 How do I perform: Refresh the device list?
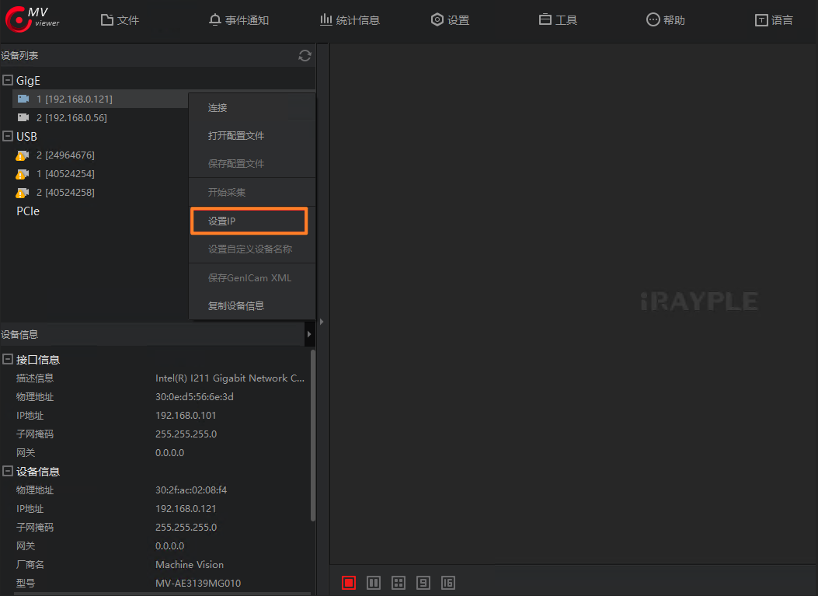pyautogui.click(x=305, y=55)
